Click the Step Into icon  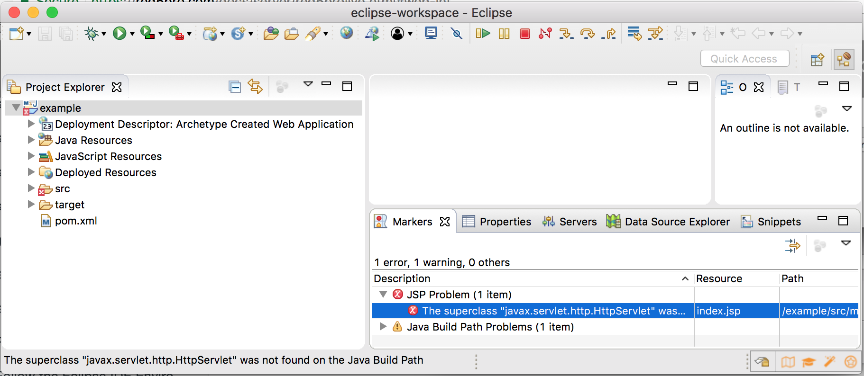566,34
